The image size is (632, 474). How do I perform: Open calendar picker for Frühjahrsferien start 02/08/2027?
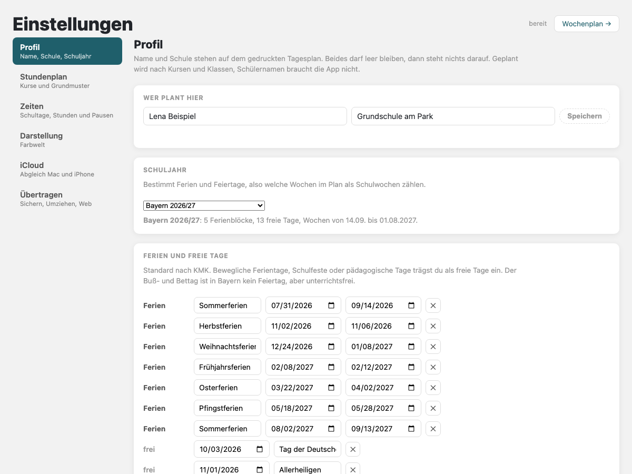tap(331, 367)
